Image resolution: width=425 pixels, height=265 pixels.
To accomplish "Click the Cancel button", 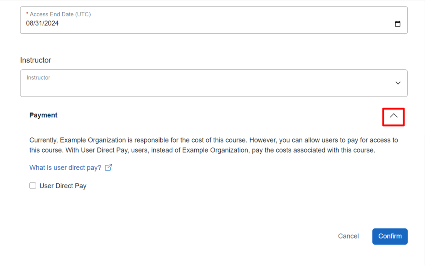I will click(348, 236).
